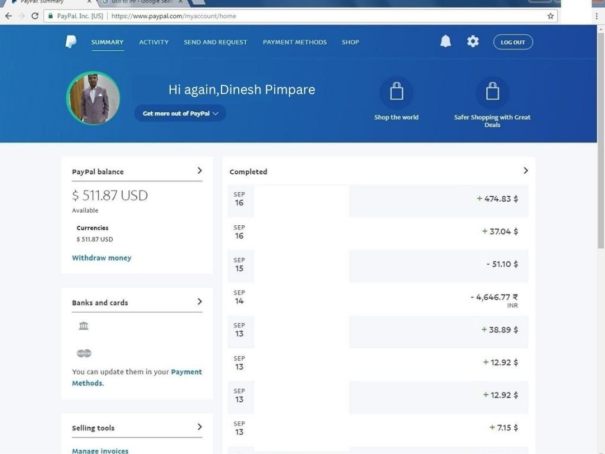Click the Selling tools heading

tap(93, 428)
